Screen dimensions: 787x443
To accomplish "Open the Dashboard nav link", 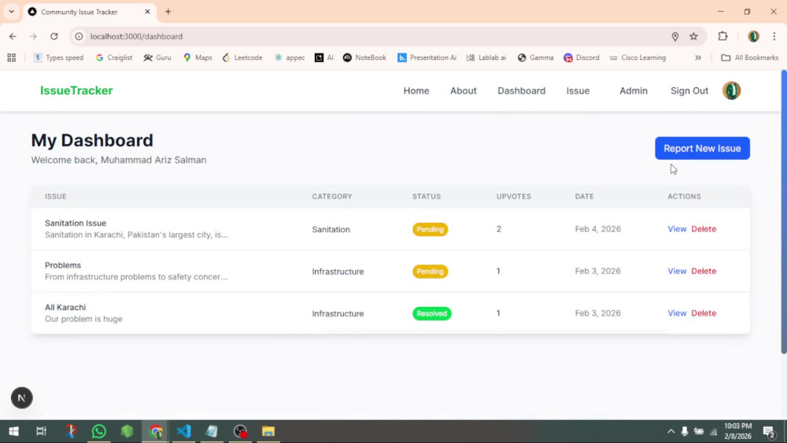I will click(x=522, y=90).
